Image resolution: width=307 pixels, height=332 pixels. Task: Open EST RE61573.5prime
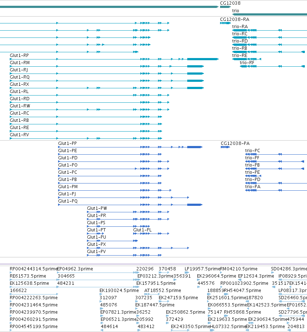[28, 276]
